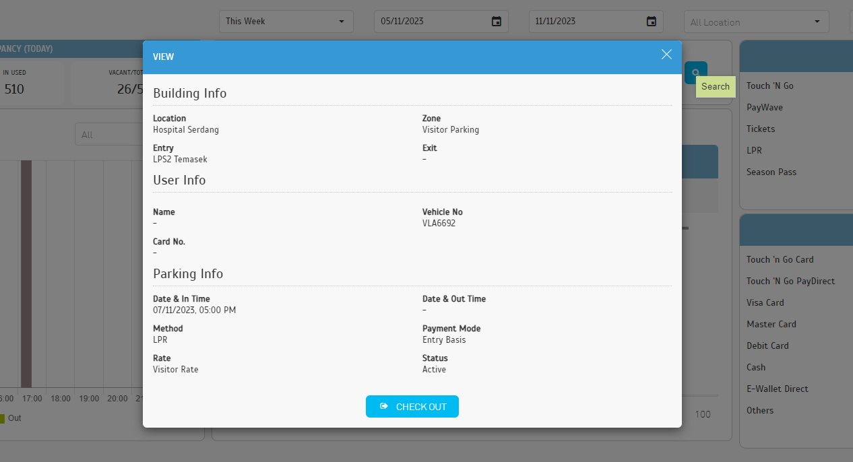
Task: Select Others payment entry
Action: tap(760, 410)
